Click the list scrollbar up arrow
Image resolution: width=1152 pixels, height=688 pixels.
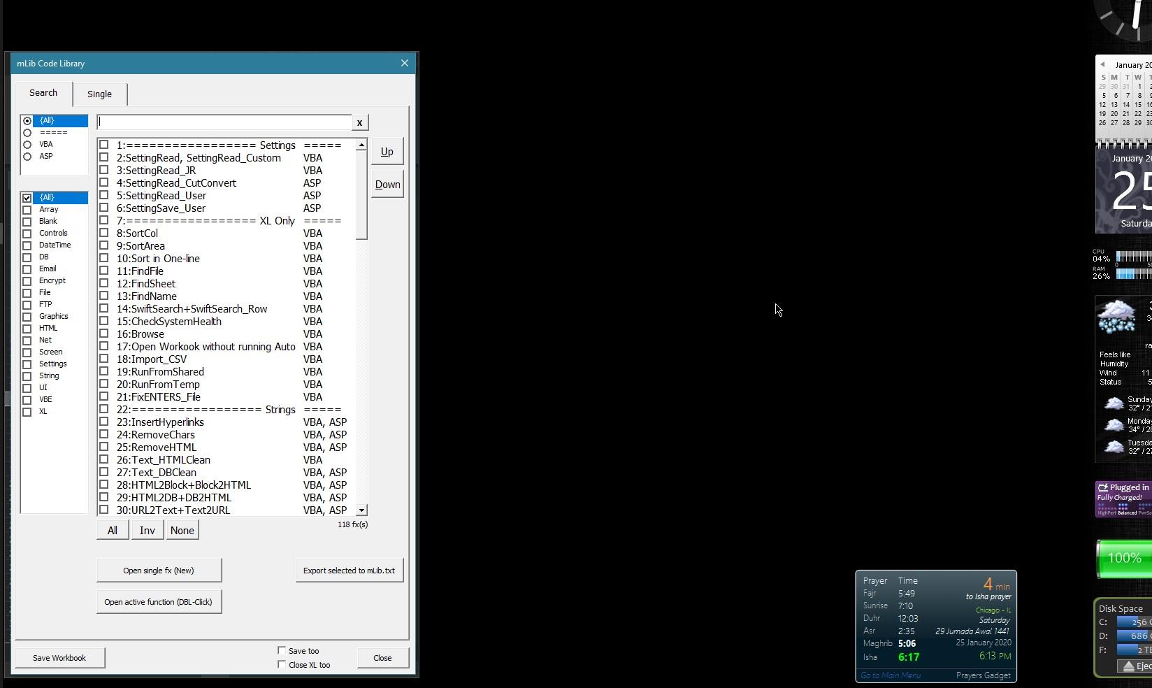(361, 145)
